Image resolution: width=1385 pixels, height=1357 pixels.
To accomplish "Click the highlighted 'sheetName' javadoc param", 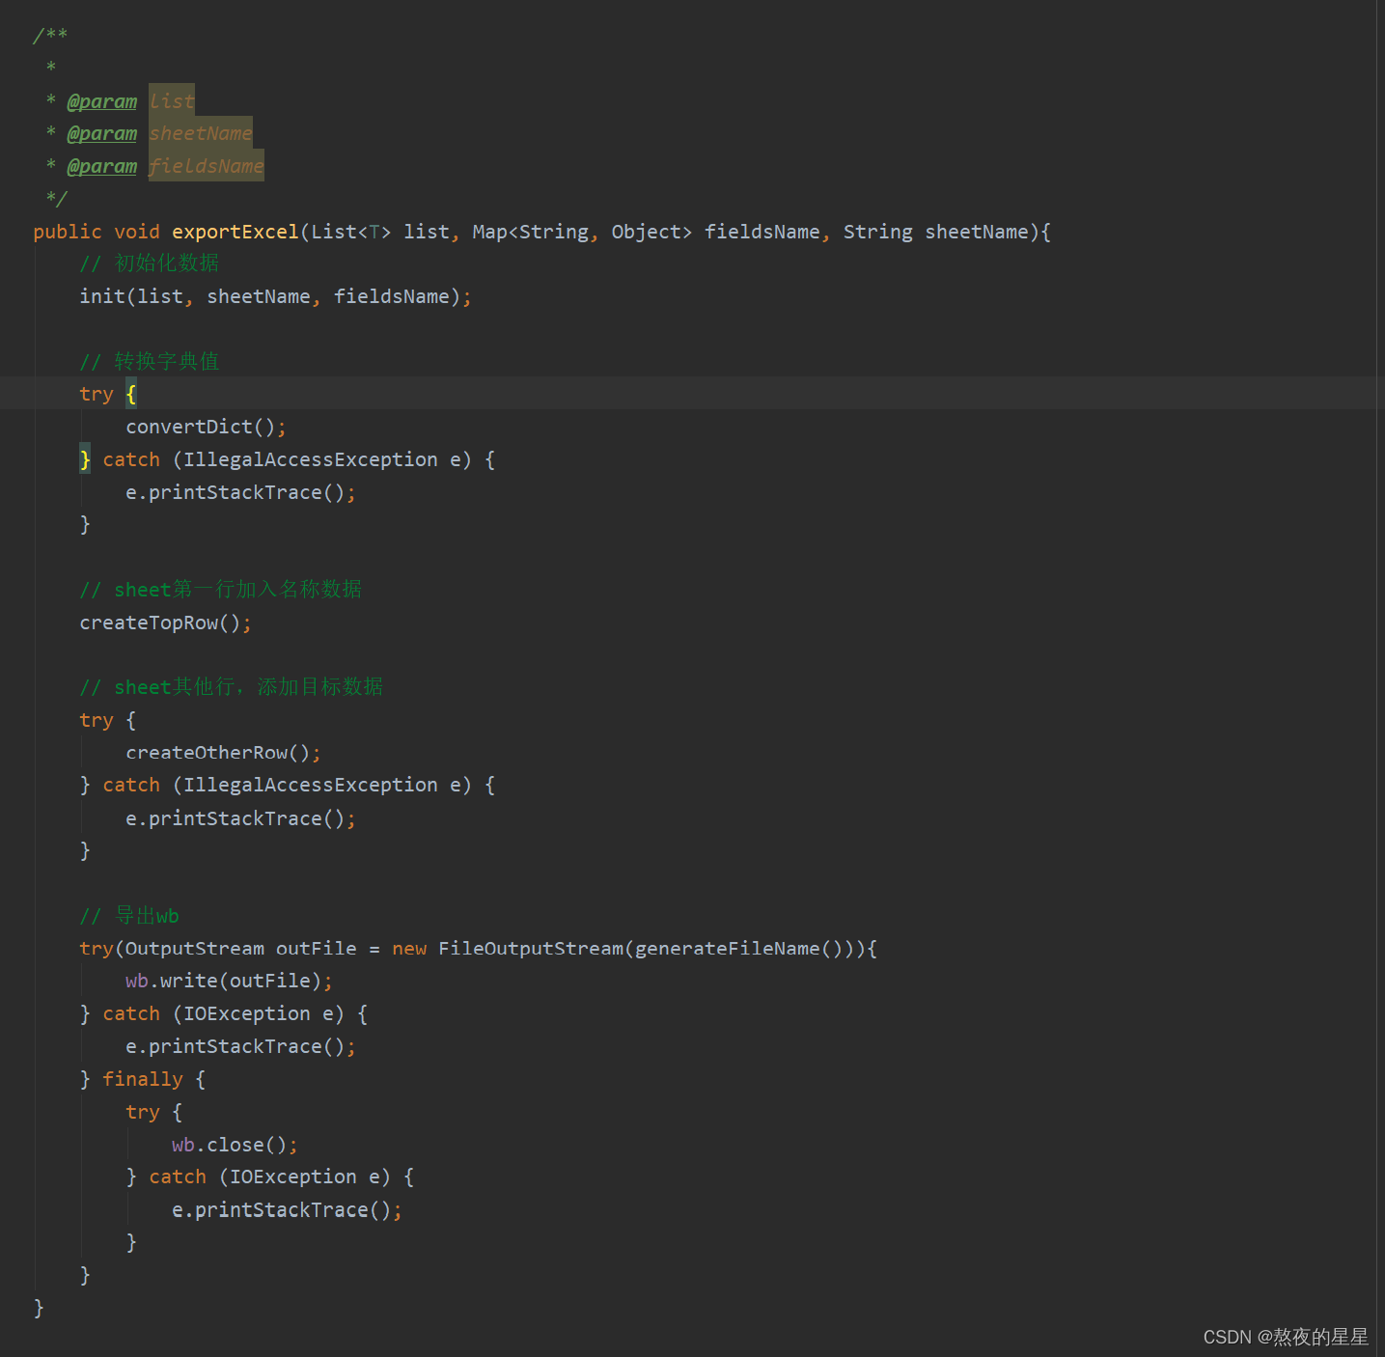I will 201,133.
